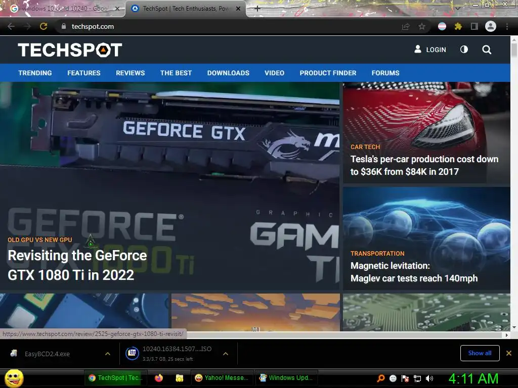Open the Revisiting the GeForce GTX 1080 Ti article
Viewport: 518px width, 388px height.
click(x=77, y=265)
